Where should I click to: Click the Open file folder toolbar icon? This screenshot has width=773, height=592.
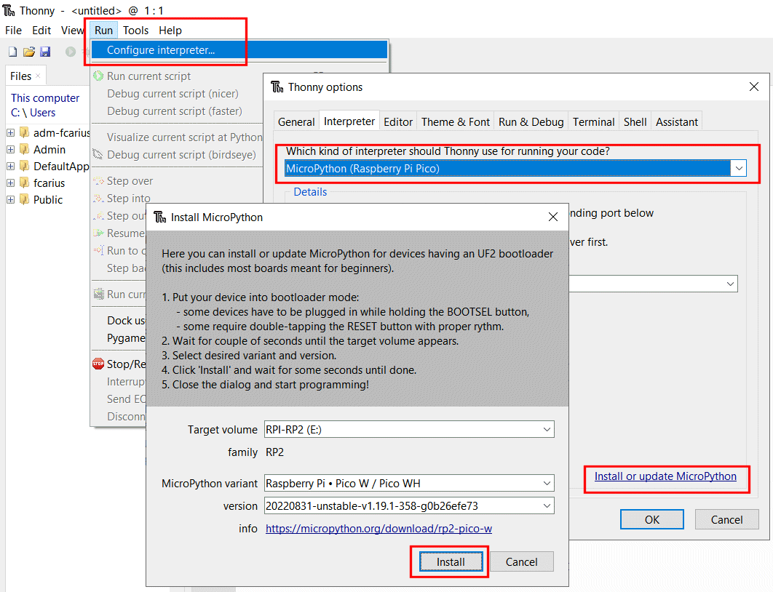point(29,52)
